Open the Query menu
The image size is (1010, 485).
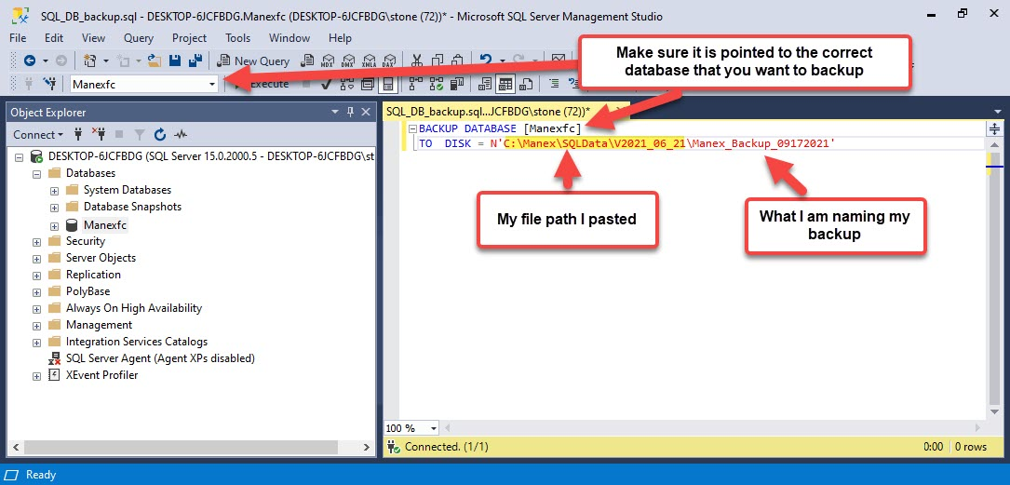(139, 38)
